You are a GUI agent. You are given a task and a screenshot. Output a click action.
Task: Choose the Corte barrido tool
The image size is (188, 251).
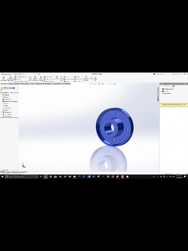coord(48,77)
